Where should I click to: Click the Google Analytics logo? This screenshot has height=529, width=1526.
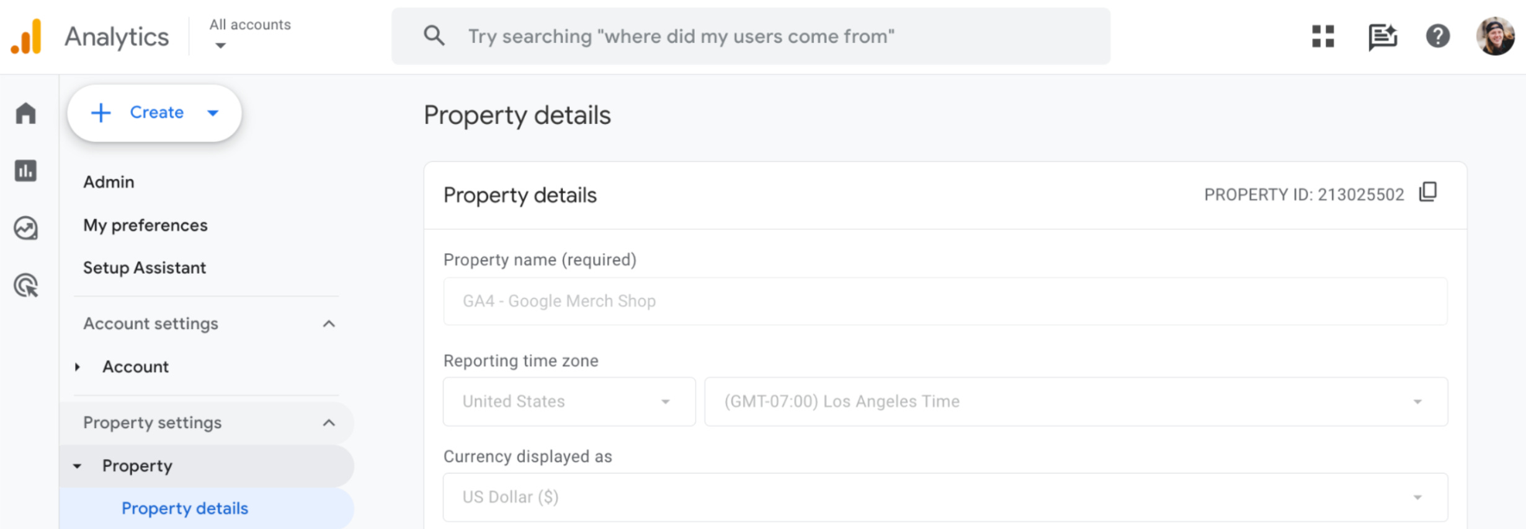(26, 37)
